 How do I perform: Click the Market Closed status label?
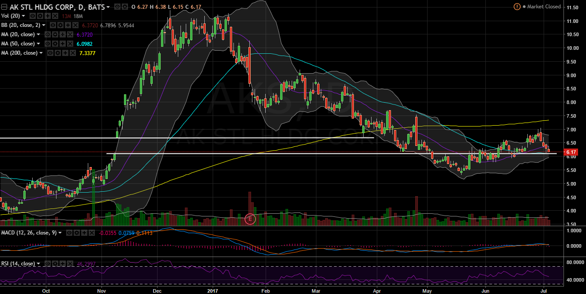pyautogui.click(x=544, y=7)
